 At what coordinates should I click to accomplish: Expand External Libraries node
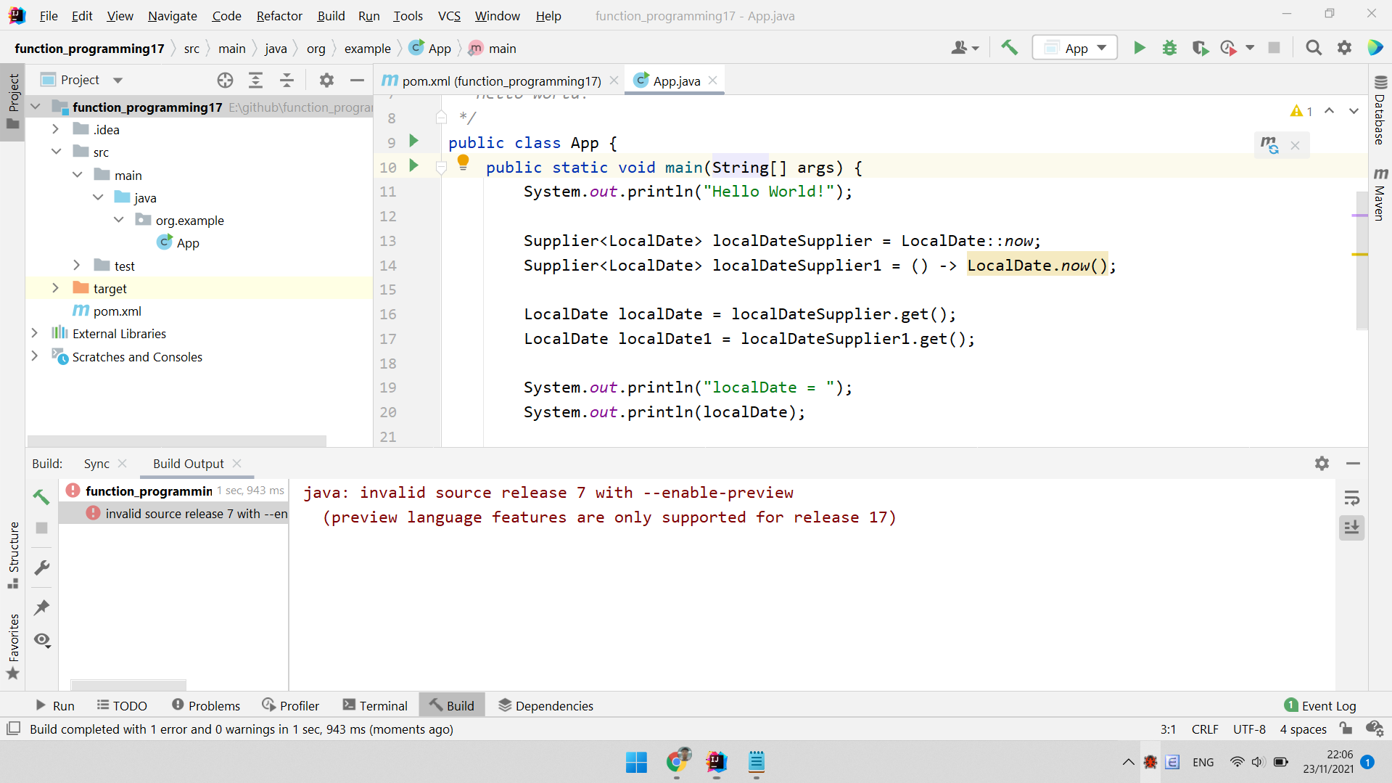(x=34, y=333)
